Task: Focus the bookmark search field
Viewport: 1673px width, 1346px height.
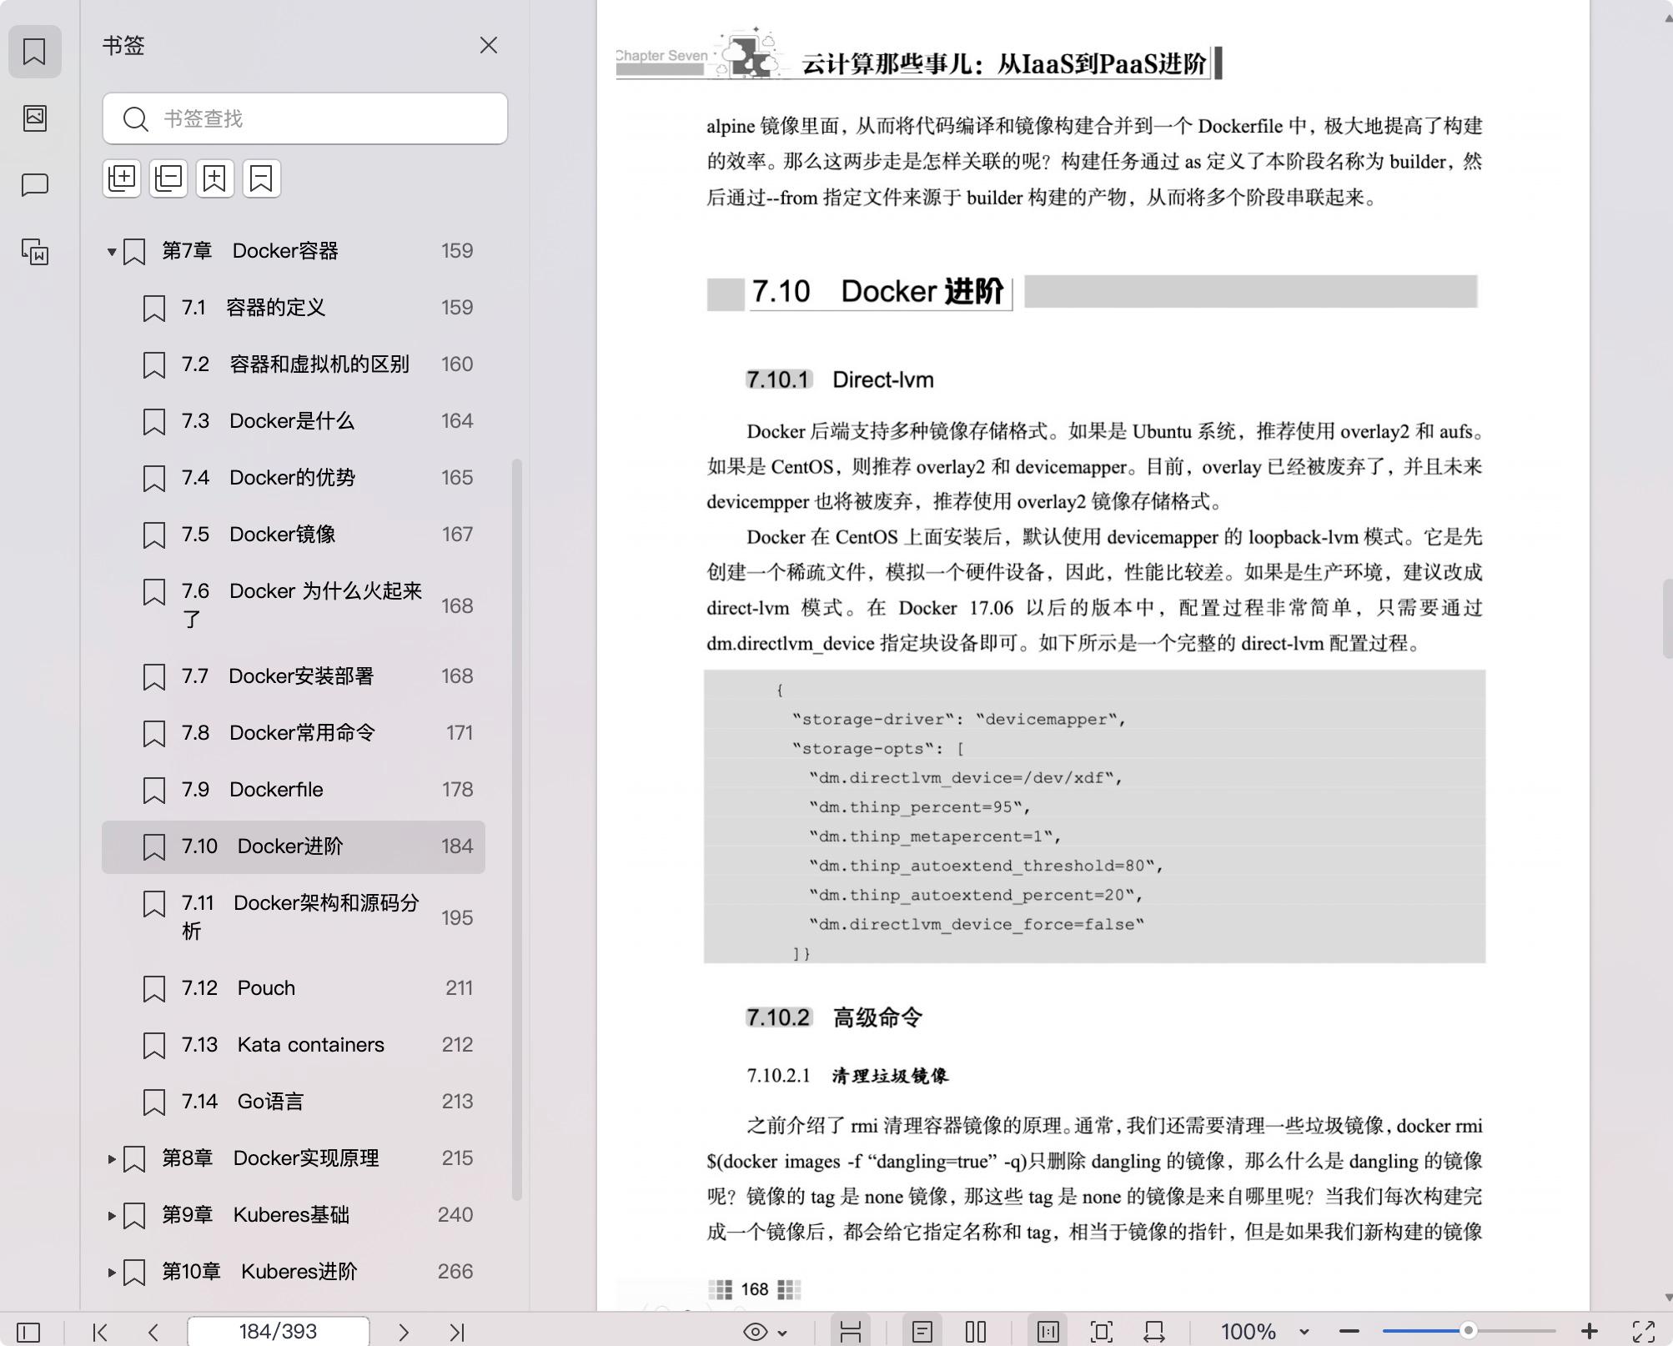Action: pos(305,118)
